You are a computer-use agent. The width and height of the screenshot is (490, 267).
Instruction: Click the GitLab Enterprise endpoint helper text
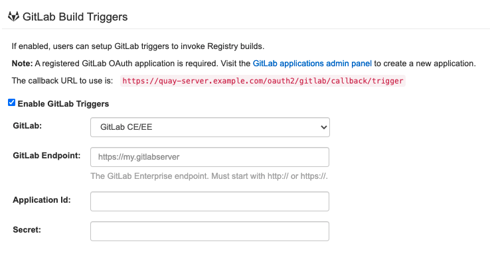point(209,176)
